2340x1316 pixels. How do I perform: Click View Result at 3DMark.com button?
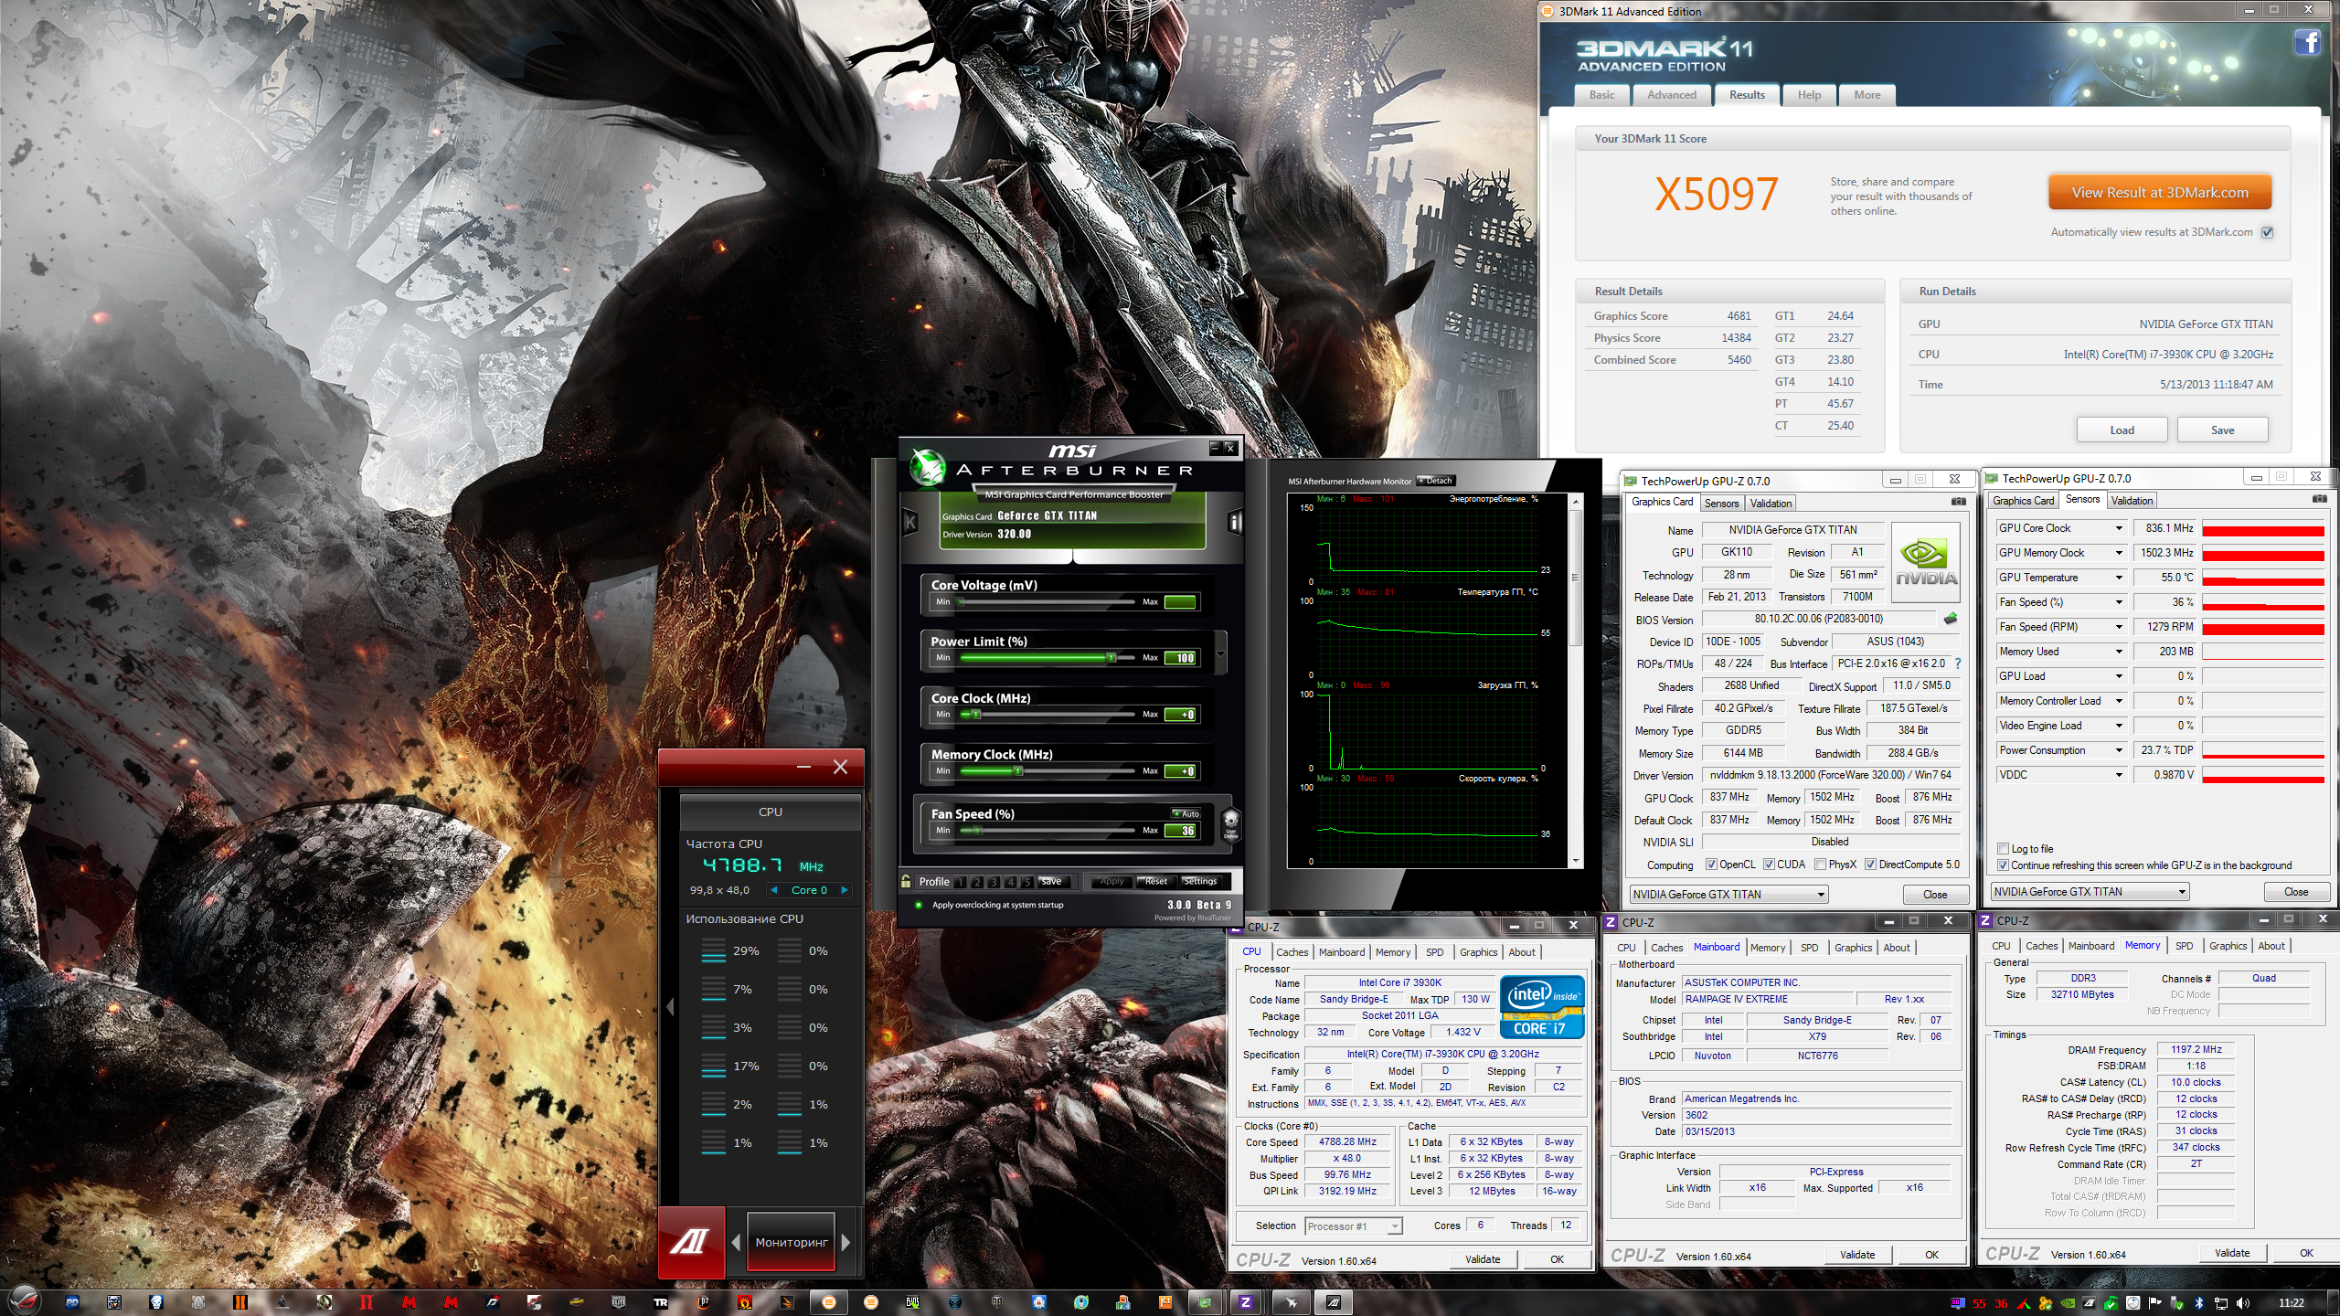pyautogui.click(x=2159, y=193)
